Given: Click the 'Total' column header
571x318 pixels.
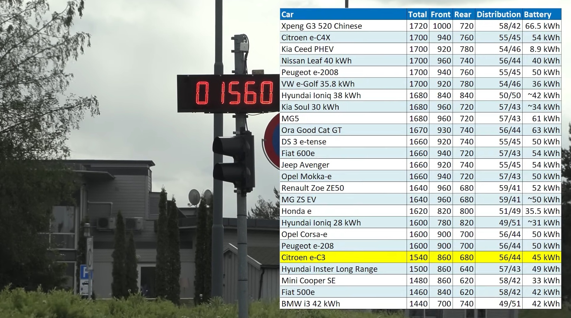Looking at the screenshot, I should [x=418, y=14].
